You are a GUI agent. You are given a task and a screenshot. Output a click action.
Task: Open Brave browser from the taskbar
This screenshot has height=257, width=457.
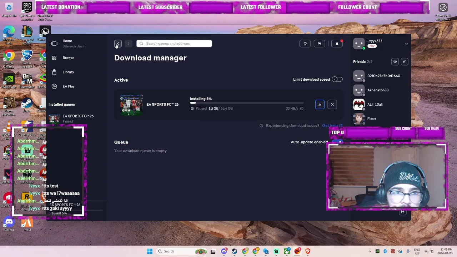tap(308, 251)
